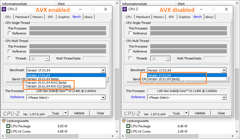The width and height of the screenshot is (240, 139).
Task: Switch to SPD tab in left window
Action: (x=50, y=17)
